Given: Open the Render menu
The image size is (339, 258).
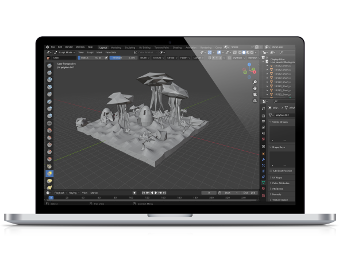Looking at the screenshot, I should click(x=69, y=47).
